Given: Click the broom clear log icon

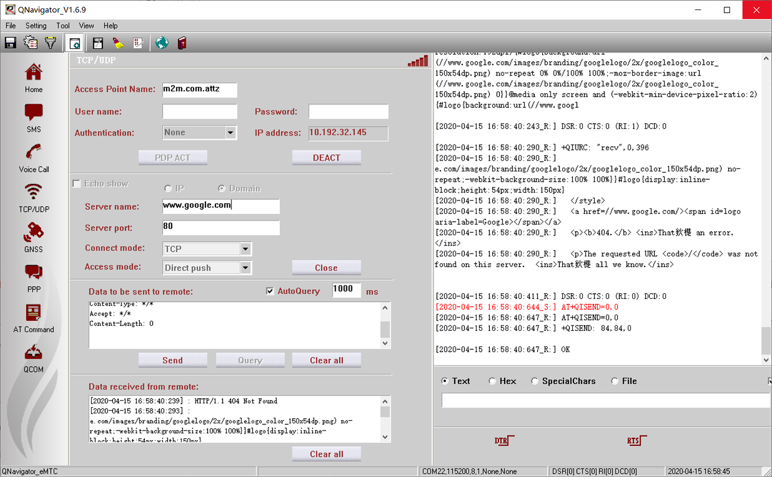Looking at the screenshot, I should pos(118,43).
